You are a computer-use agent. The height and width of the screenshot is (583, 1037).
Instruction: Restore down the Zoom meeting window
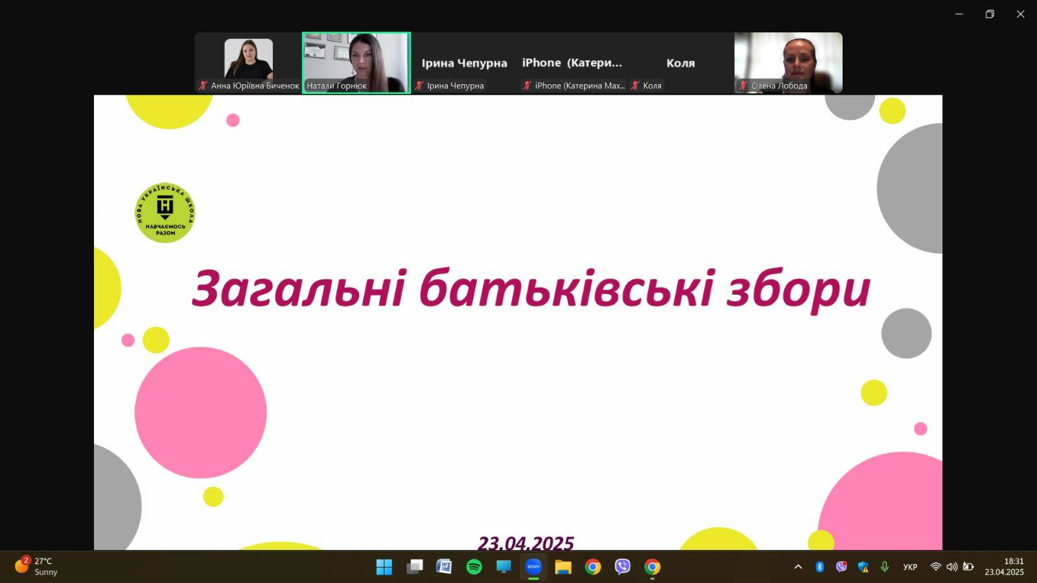pos(990,14)
